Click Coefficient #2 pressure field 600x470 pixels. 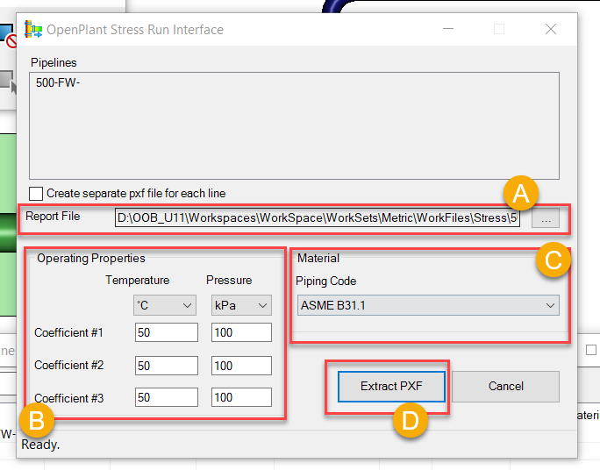click(x=241, y=366)
